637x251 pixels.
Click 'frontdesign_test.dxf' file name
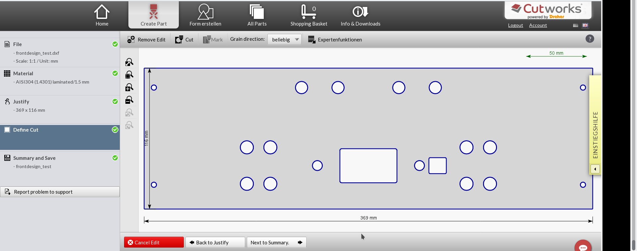pos(37,53)
